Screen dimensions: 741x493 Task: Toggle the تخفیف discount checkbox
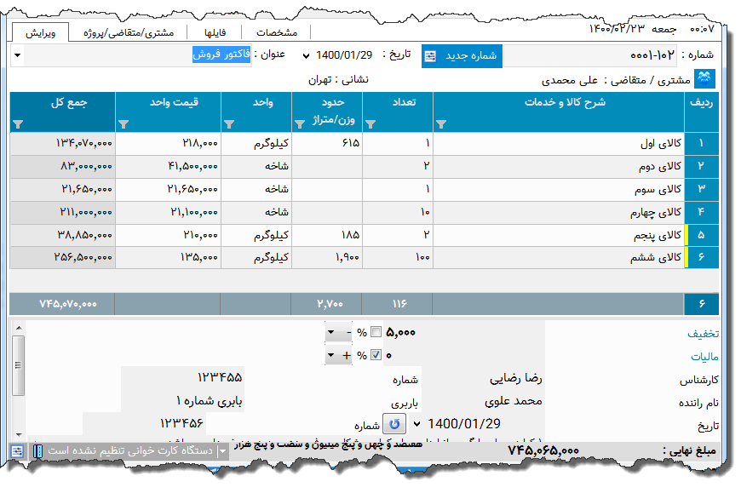[376, 332]
